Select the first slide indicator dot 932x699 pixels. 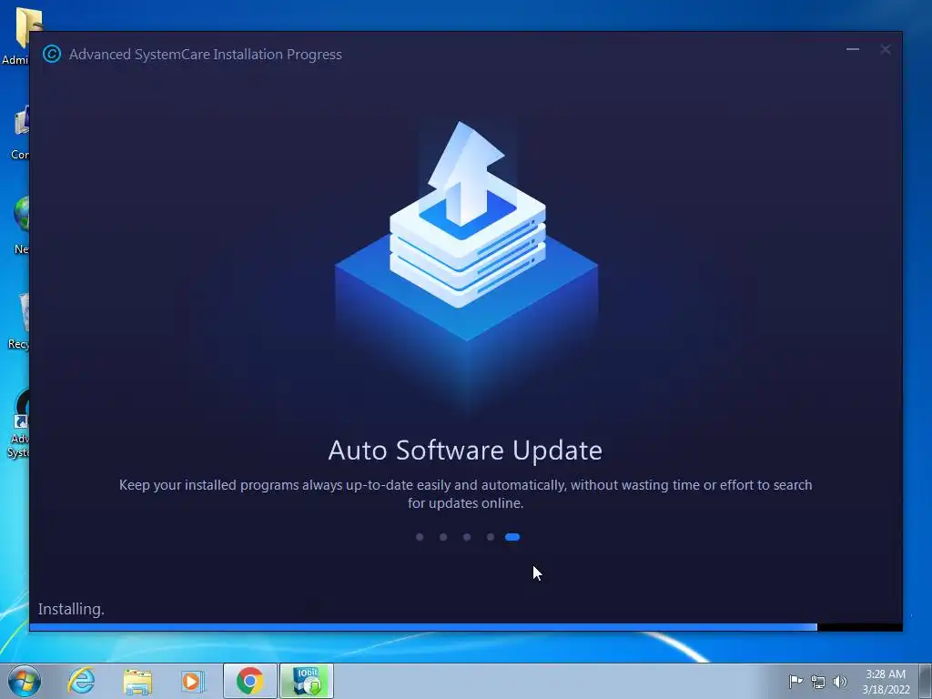tap(420, 537)
